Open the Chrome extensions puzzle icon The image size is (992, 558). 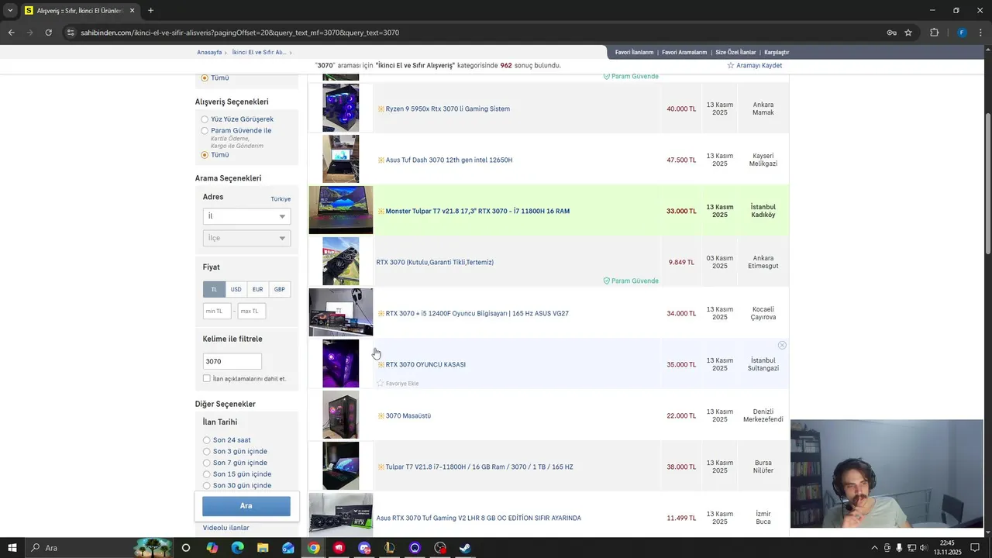934,33
